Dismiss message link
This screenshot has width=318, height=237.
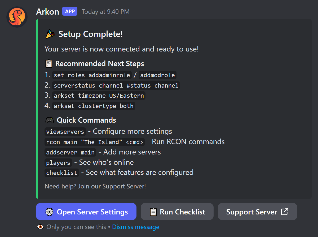point(136,227)
